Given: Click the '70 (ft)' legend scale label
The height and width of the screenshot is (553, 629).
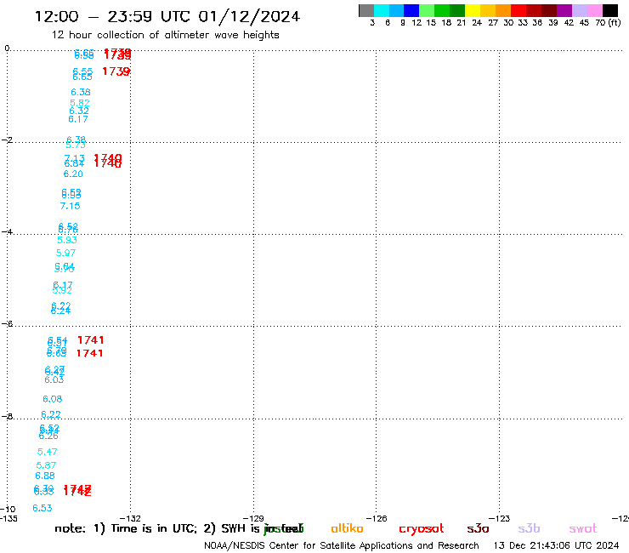Looking at the screenshot, I should pos(608,23).
